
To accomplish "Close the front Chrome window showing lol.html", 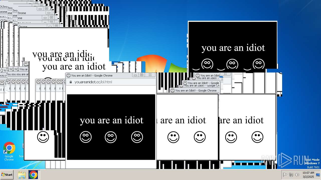I will tap(150, 75).
